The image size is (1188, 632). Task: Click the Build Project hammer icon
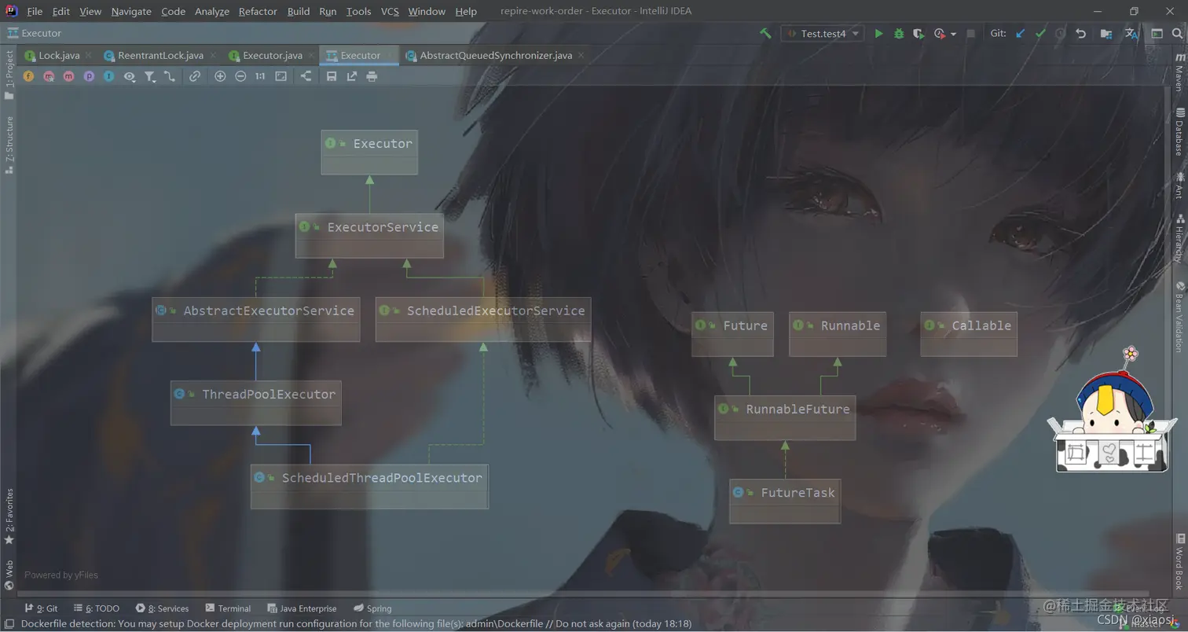[764, 34]
